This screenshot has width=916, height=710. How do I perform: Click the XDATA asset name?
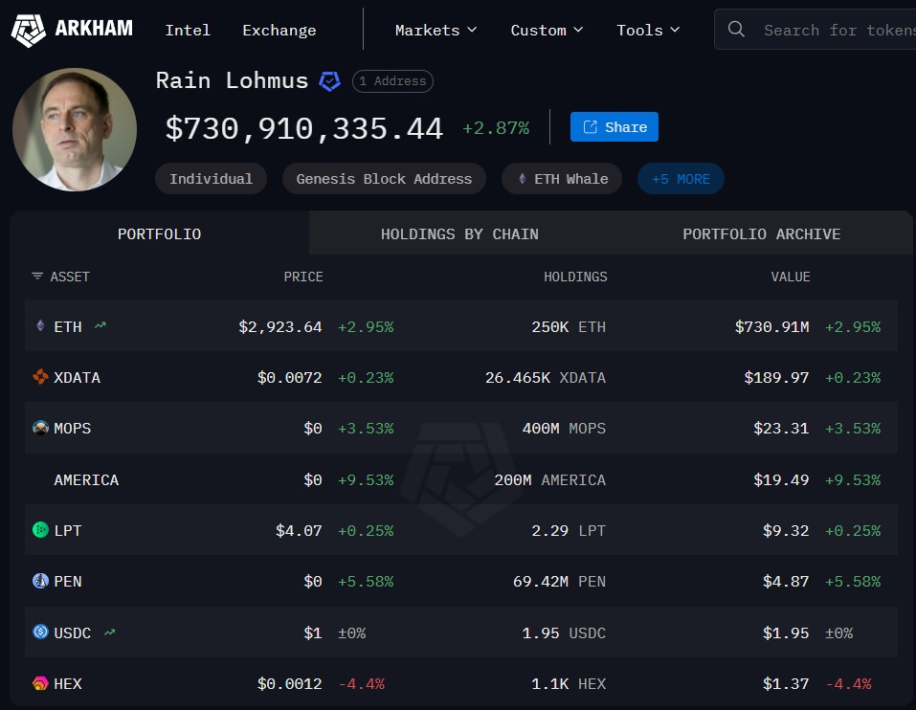point(78,377)
